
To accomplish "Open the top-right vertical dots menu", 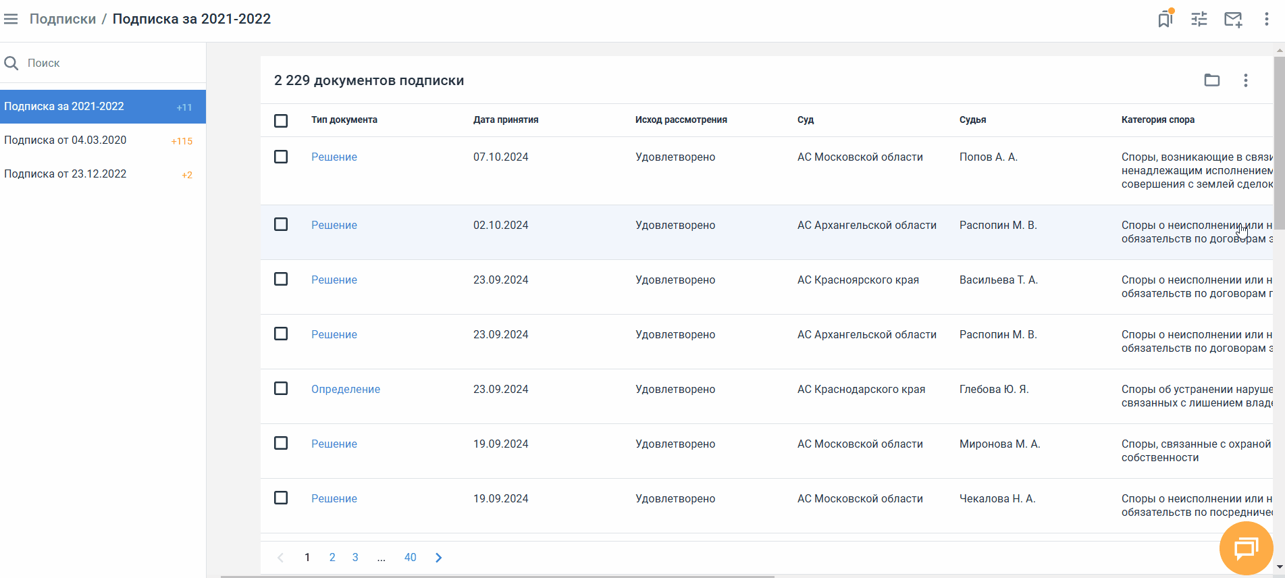I will pos(1267,19).
